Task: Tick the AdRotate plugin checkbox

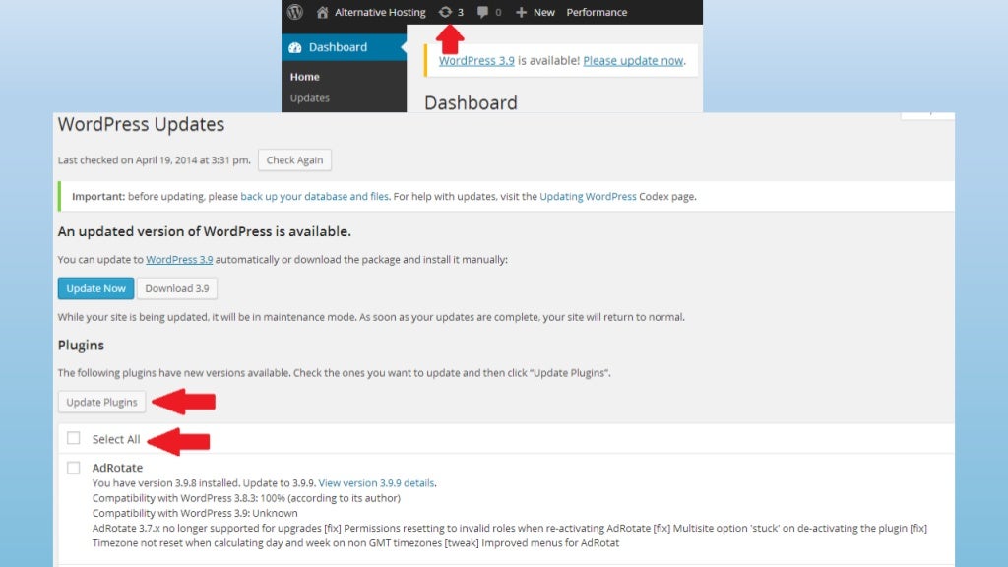Action: pos(74,468)
